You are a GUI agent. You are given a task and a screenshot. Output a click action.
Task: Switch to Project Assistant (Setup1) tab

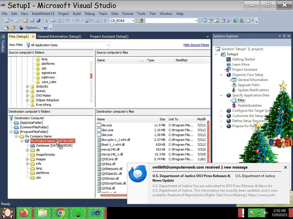(109, 36)
